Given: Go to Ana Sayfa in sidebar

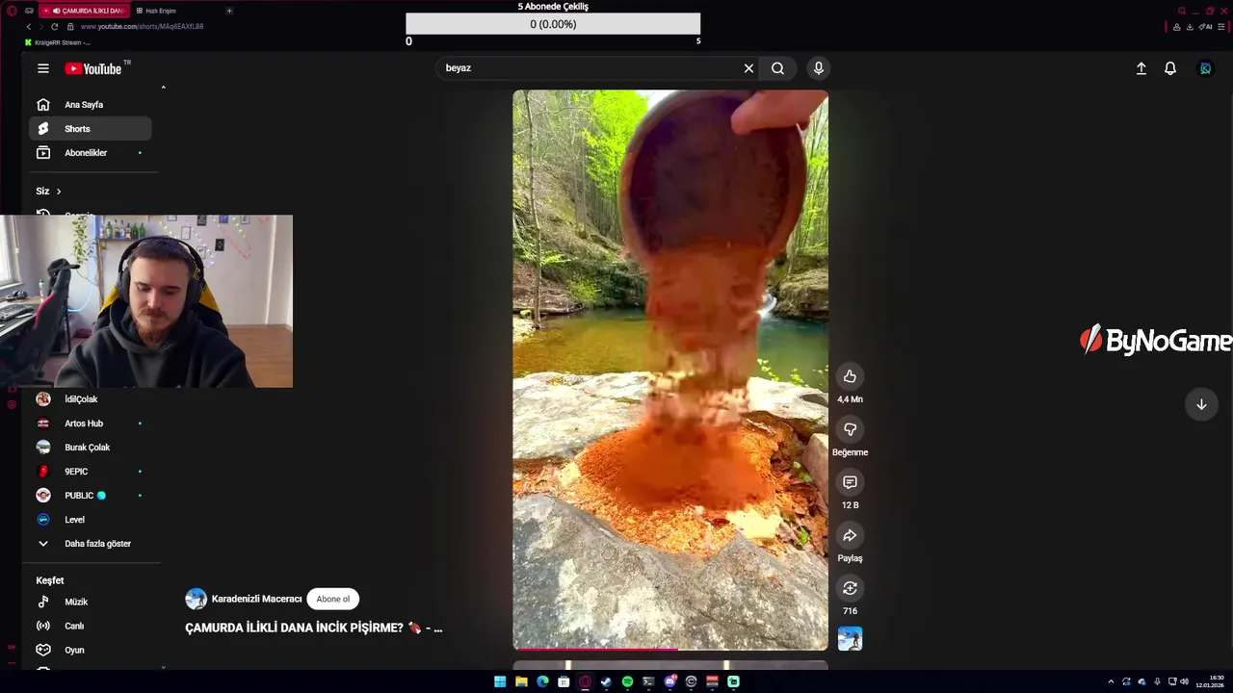Looking at the screenshot, I should pyautogui.click(x=91, y=105).
